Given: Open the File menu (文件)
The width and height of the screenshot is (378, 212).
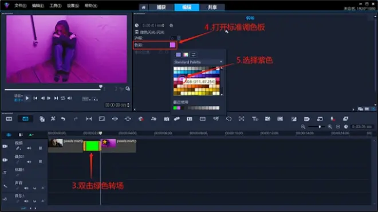Looking at the screenshot, I should 20,6.
